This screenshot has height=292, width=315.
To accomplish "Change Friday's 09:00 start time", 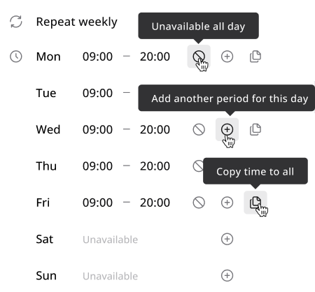I will [97, 203].
